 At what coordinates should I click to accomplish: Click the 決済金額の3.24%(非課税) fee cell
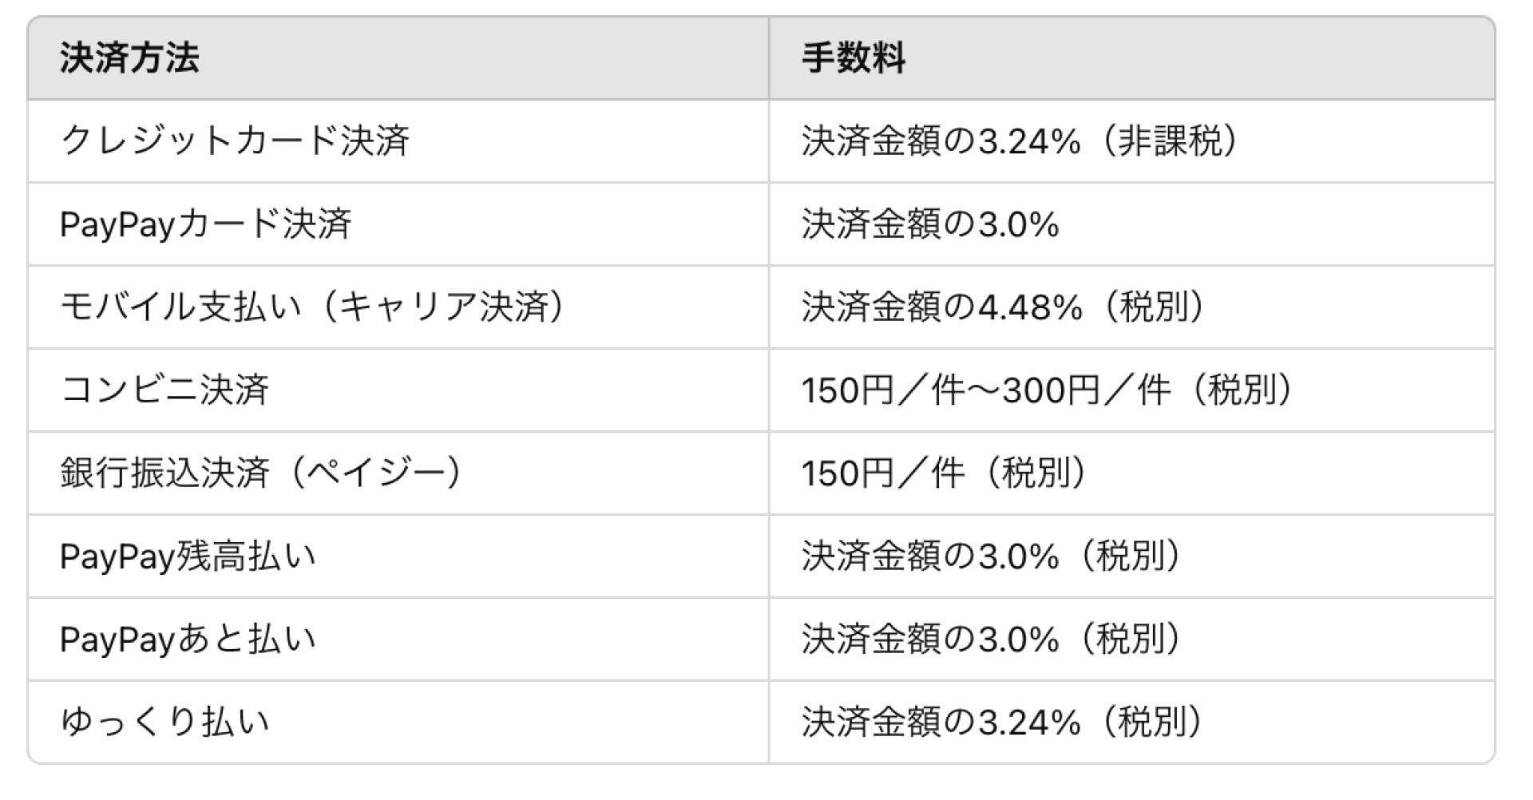tap(1131, 141)
